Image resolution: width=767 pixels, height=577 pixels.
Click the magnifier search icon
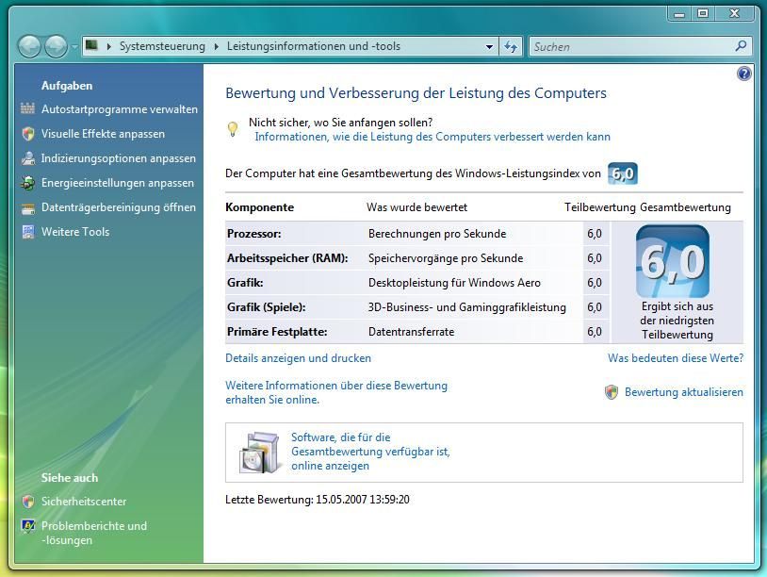coord(741,46)
